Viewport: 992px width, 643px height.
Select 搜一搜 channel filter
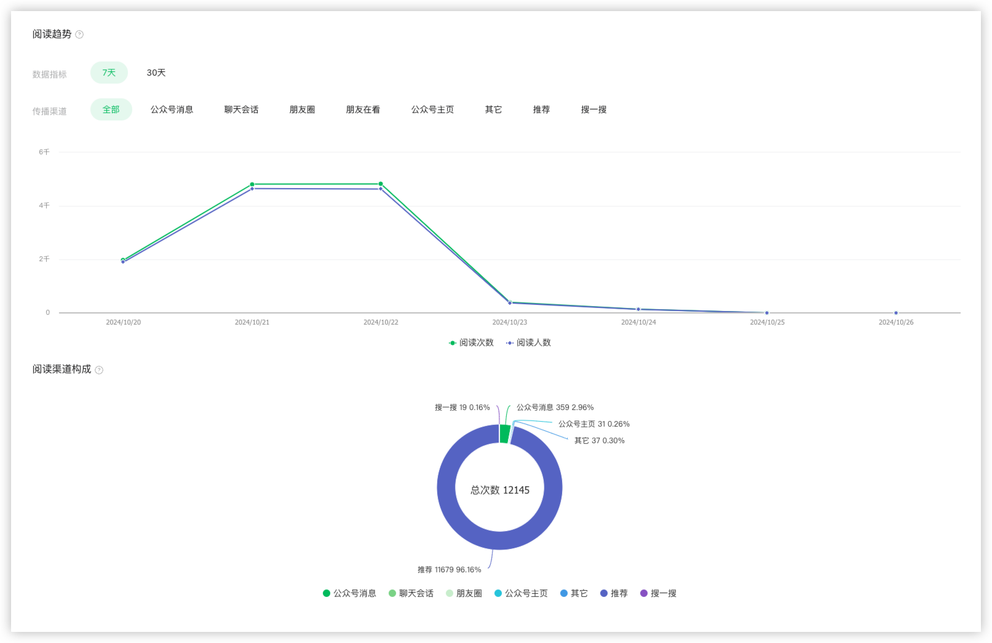(x=593, y=109)
